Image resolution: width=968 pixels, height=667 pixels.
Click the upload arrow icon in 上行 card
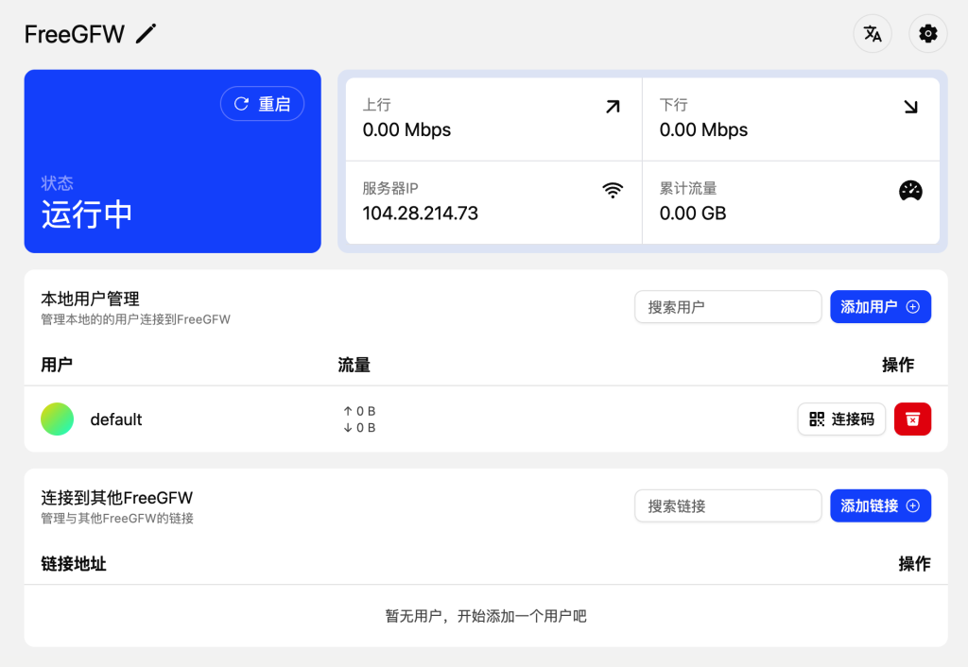613,107
